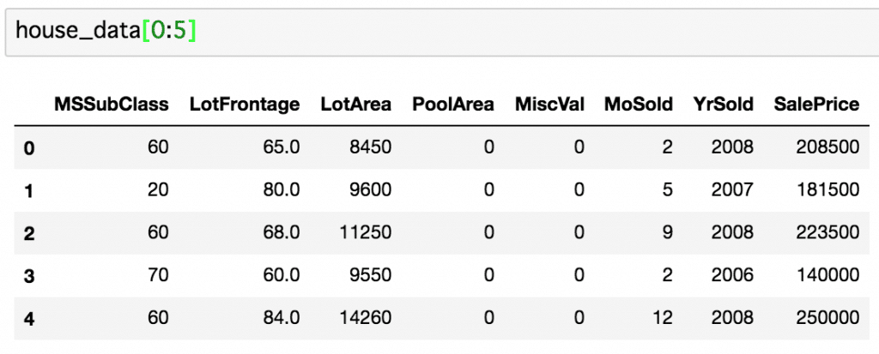Click row index 3 label

pos(29,276)
